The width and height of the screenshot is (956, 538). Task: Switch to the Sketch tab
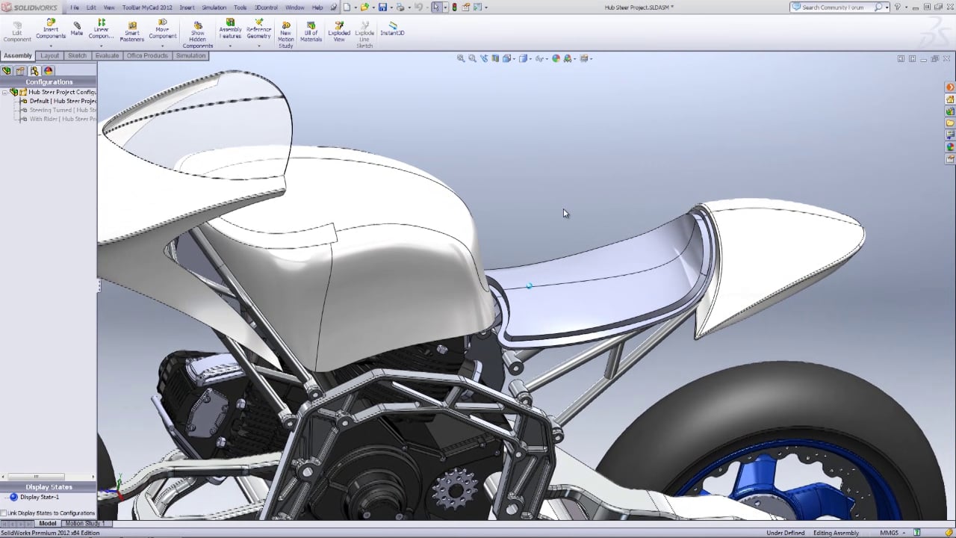(78, 56)
